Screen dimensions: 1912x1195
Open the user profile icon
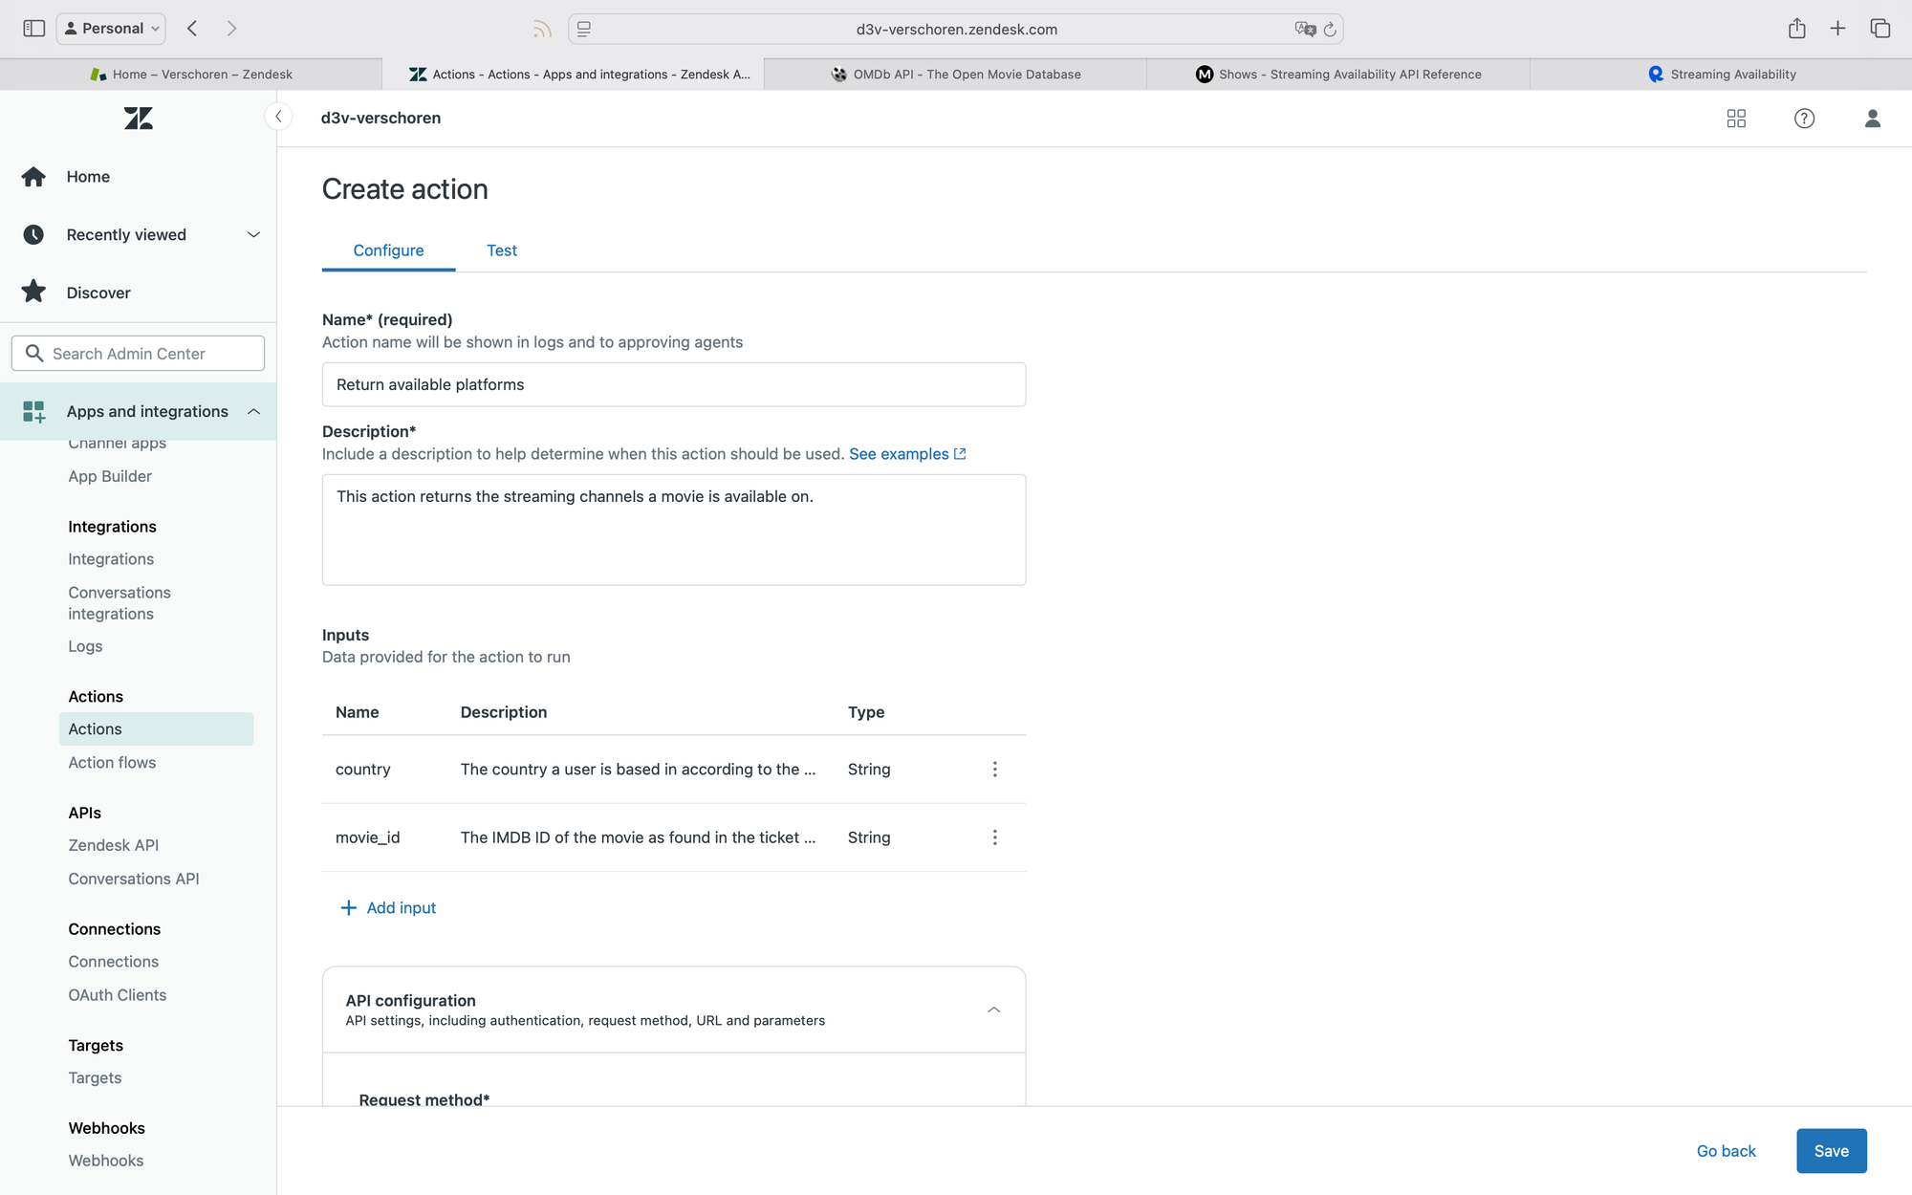click(1872, 119)
